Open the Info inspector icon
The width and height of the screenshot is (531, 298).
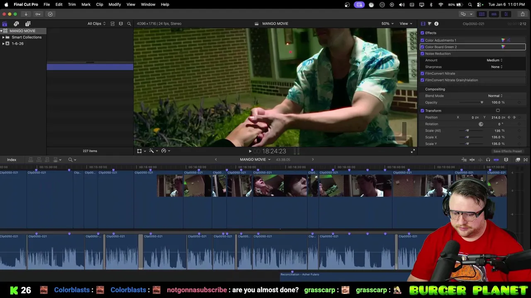click(x=436, y=24)
